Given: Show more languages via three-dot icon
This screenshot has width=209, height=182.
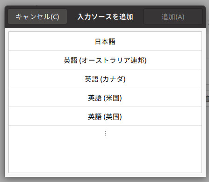Looking at the screenshot, I should pyautogui.click(x=105, y=133).
